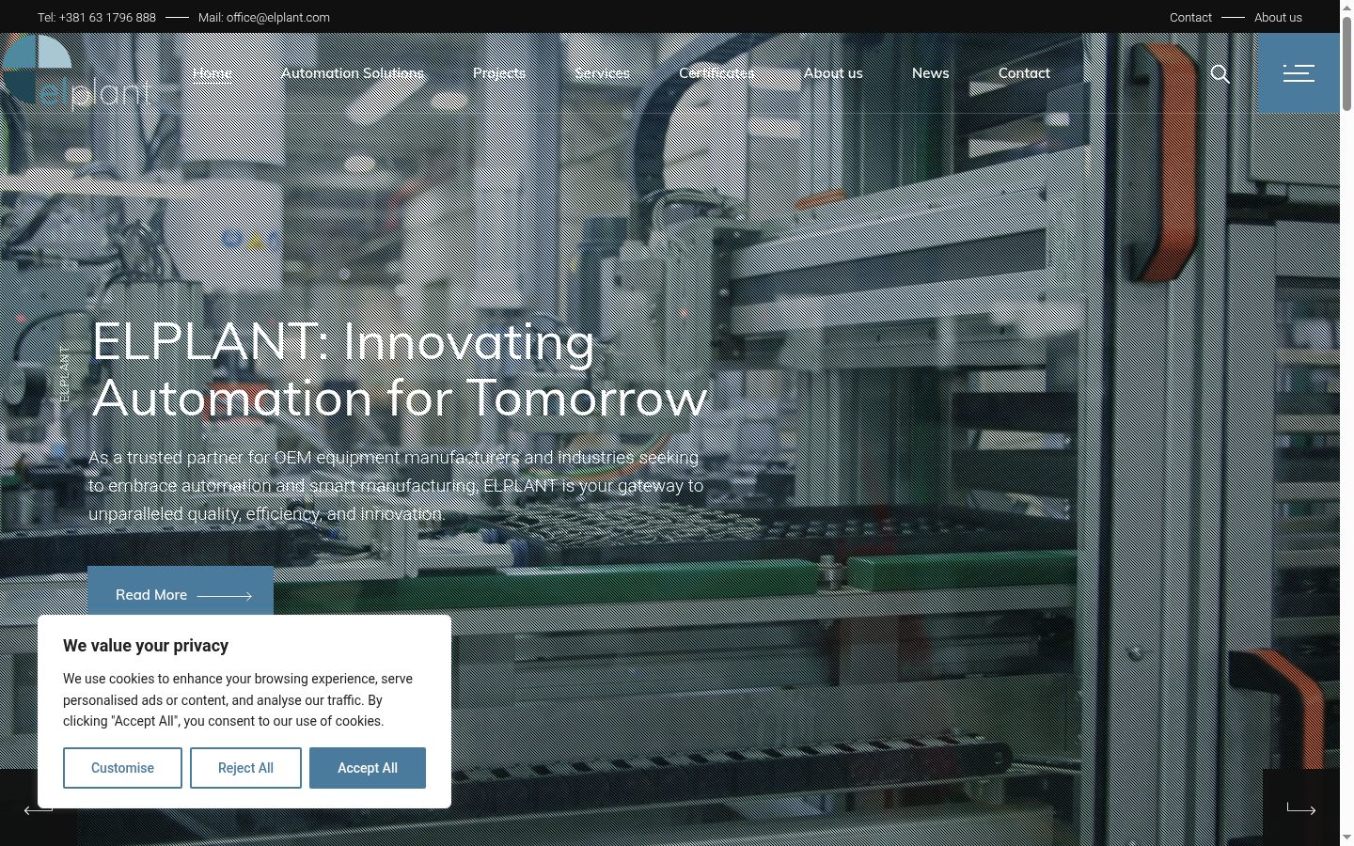Go to next slide arrow
This screenshot has width=1354, height=846.
[1301, 808]
